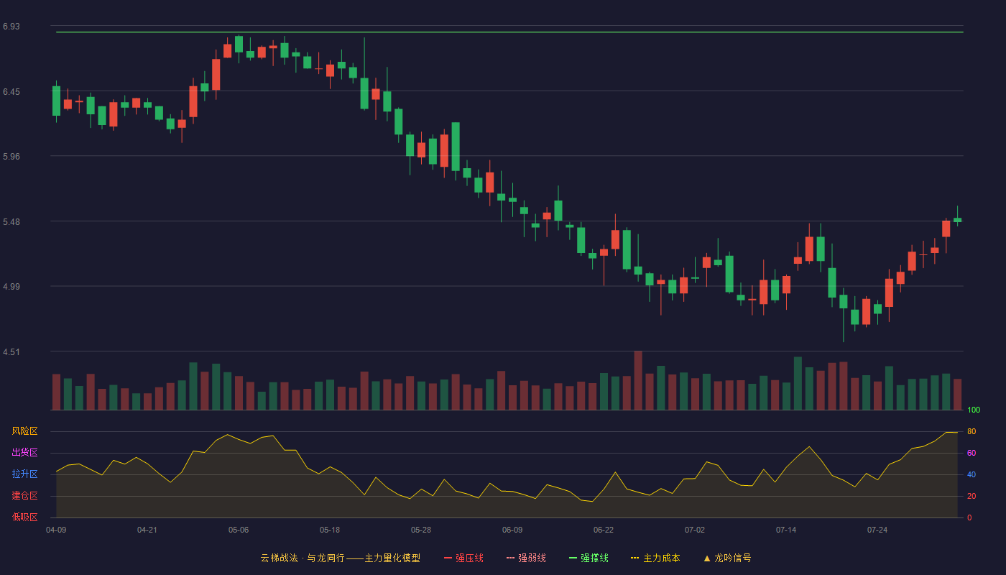Select the 06-09 date label
This screenshot has width=1006, height=575.
(x=512, y=530)
